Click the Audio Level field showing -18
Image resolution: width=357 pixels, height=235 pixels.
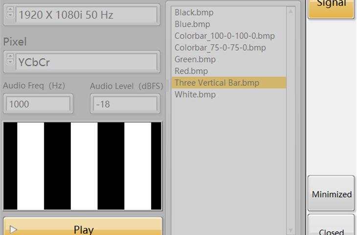125,104
